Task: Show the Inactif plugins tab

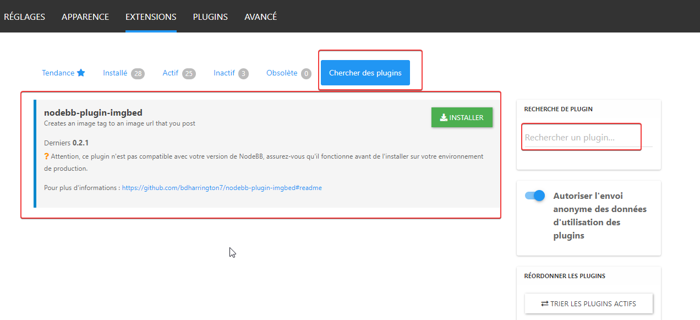Action: click(x=224, y=73)
